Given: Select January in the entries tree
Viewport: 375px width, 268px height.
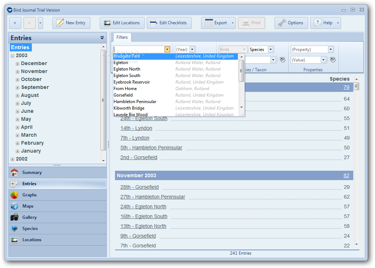Looking at the screenshot, I should 31,151.
